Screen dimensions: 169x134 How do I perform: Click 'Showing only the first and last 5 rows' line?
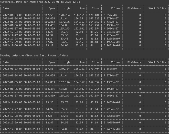point(35,55)
